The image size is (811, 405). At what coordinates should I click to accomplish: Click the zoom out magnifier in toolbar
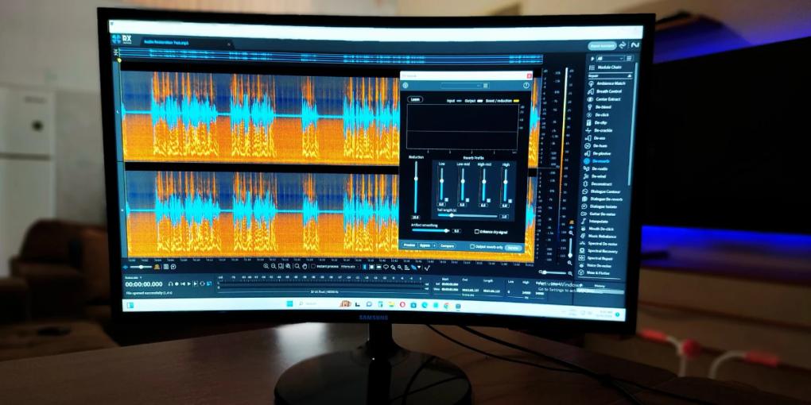(x=274, y=267)
